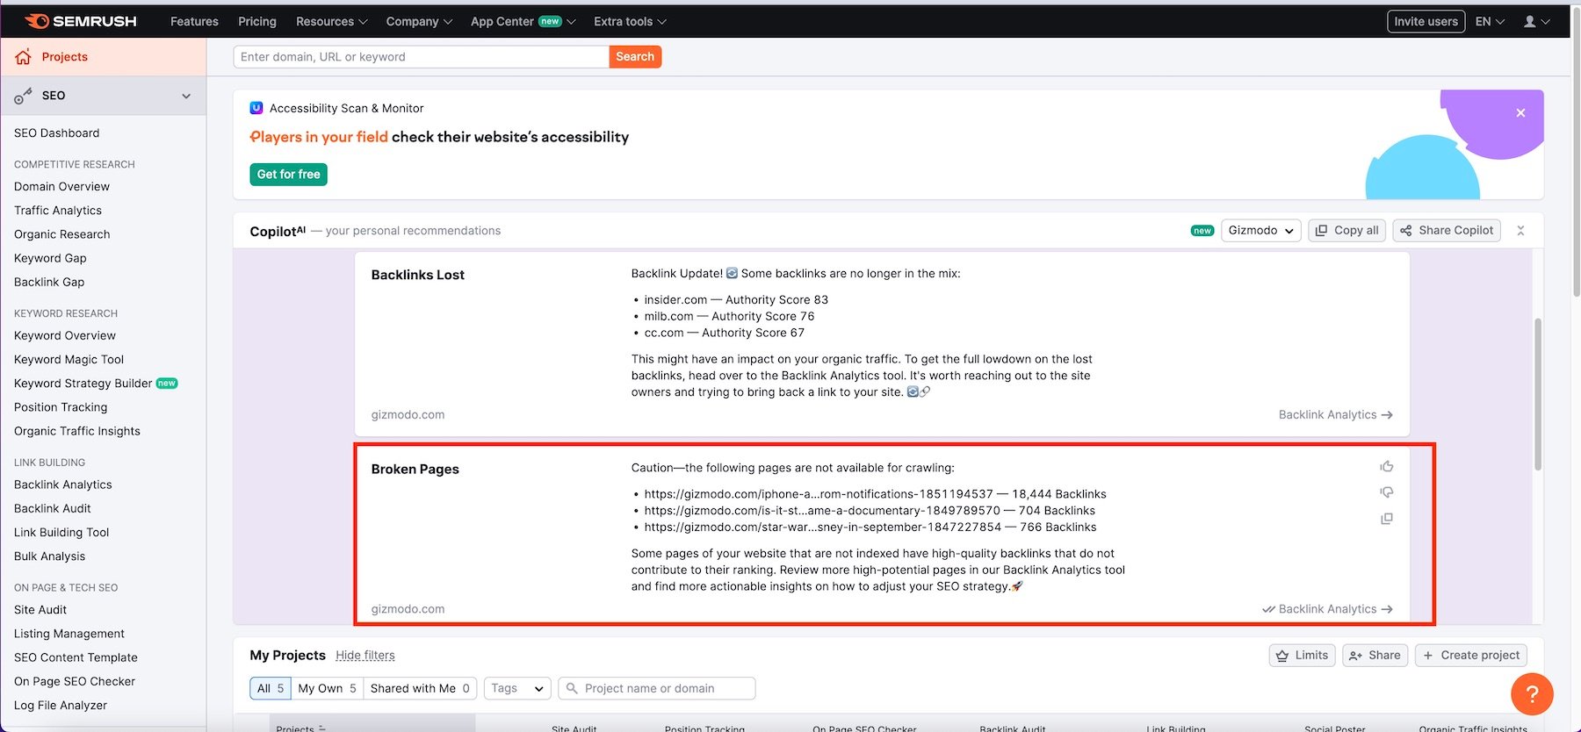Viewport: 1581px width, 732px height.
Task: Open Organic Traffic Insights in sidebar
Action: (77, 431)
